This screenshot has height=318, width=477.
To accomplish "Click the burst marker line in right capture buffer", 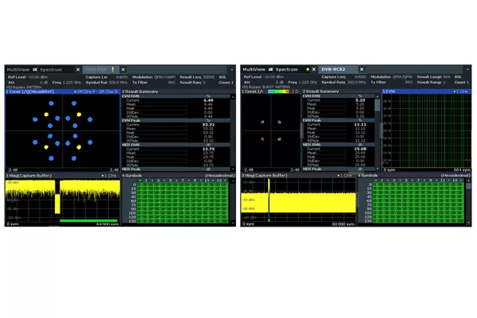I will pos(269,200).
